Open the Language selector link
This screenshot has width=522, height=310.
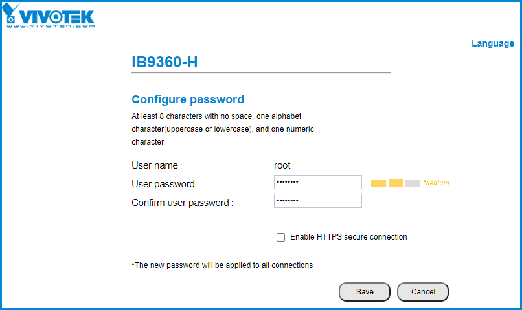click(x=492, y=44)
